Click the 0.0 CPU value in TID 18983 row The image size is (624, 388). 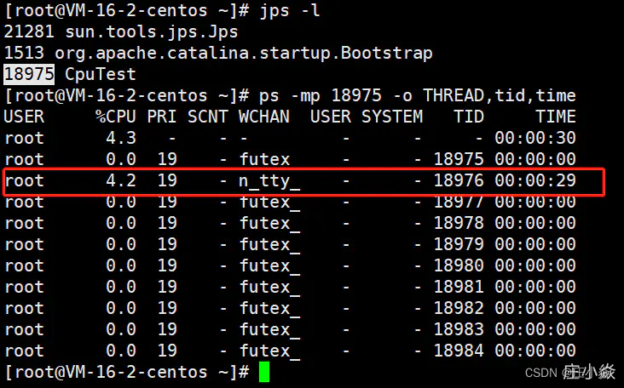[x=121, y=329]
